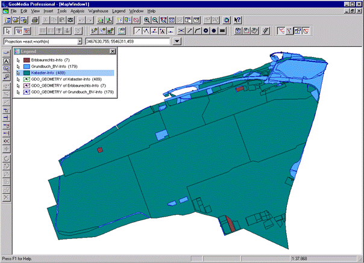Expand the coordinate readout dropdown arrow
Image resolution: width=364 pixels, height=263 pixels.
coord(177,42)
